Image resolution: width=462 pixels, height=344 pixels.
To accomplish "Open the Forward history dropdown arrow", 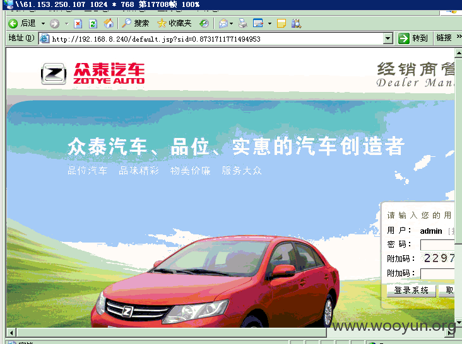I will 67,23.
